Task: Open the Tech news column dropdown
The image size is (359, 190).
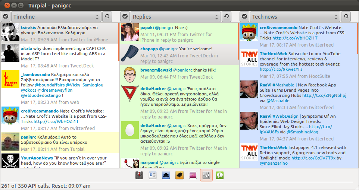Action: pos(295,17)
